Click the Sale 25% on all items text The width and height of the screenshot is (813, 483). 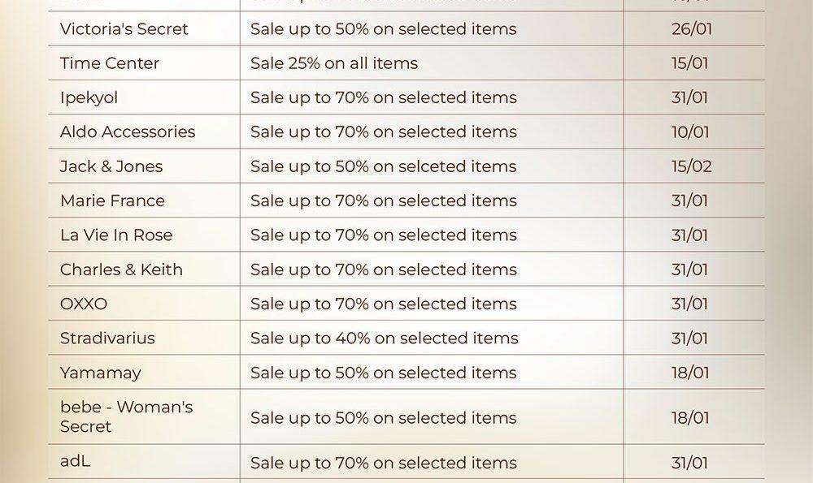(334, 63)
